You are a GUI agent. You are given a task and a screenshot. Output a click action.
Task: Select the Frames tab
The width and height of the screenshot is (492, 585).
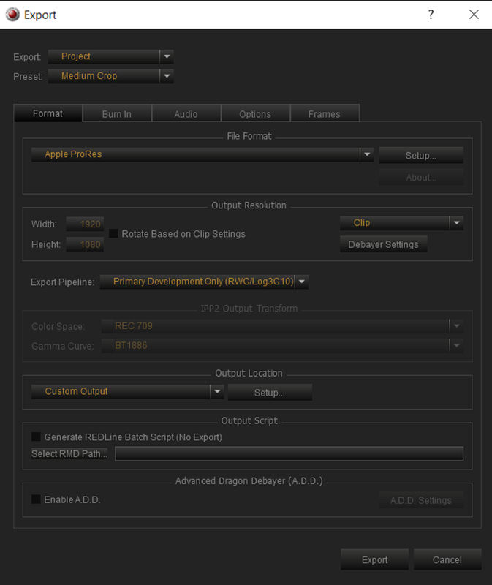[x=324, y=114]
